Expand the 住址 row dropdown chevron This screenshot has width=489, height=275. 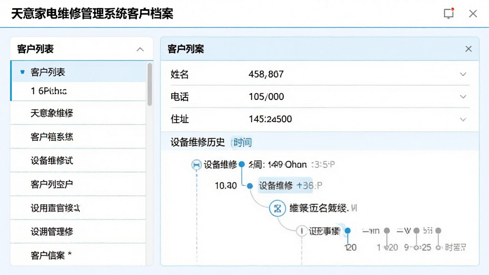pyautogui.click(x=463, y=119)
